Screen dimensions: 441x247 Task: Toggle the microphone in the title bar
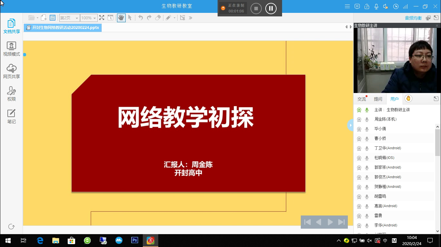pyautogui.click(x=376, y=6)
